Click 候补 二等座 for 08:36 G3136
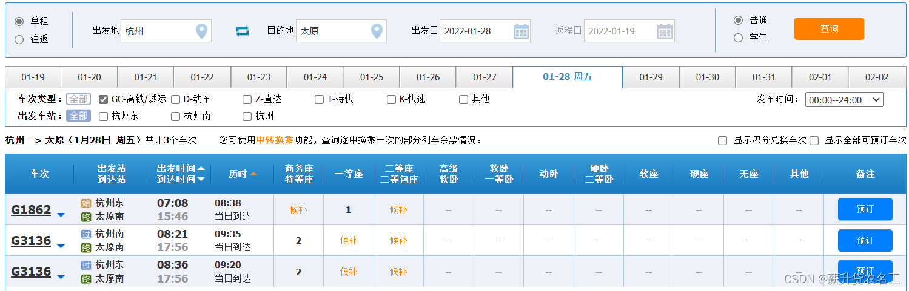The width and height of the screenshot is (909, 291). click(x=398, y=272)
